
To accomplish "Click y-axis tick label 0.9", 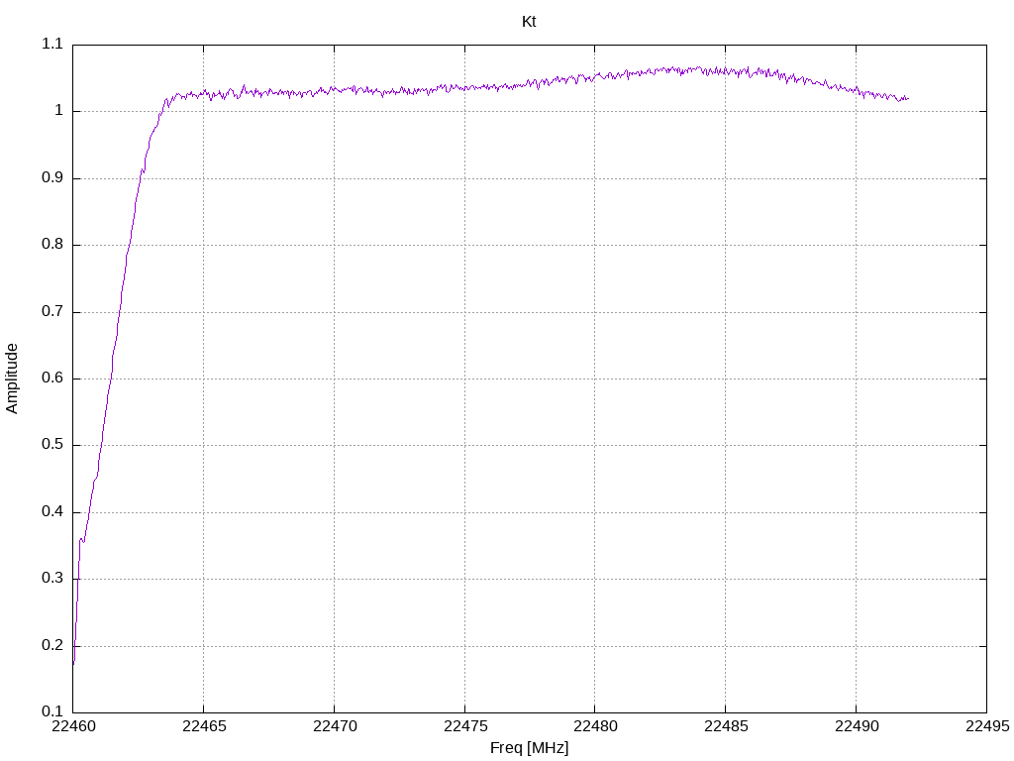I will pos(52,178).
